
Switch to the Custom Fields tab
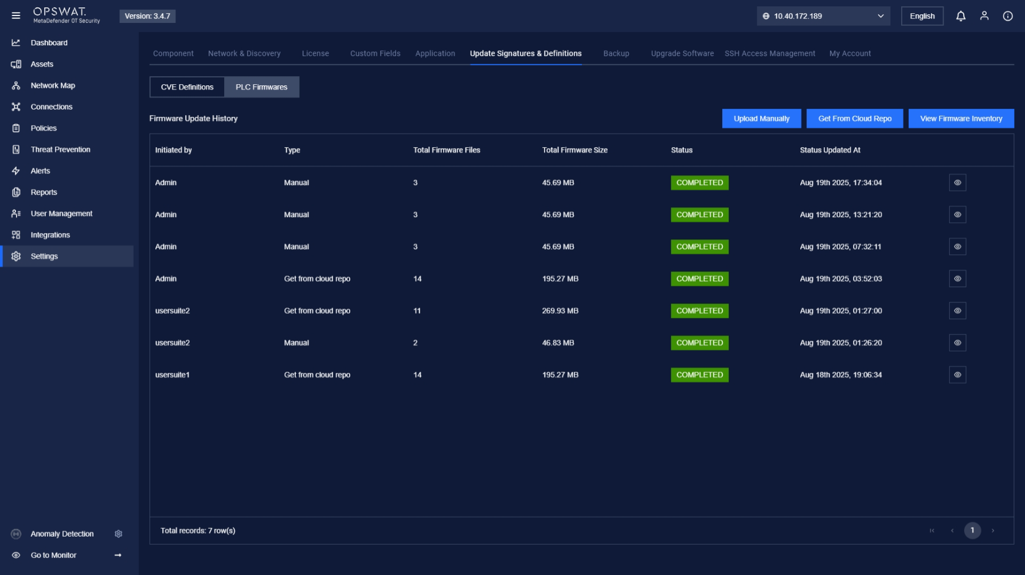pyautogui.click(x=375, y=53)
